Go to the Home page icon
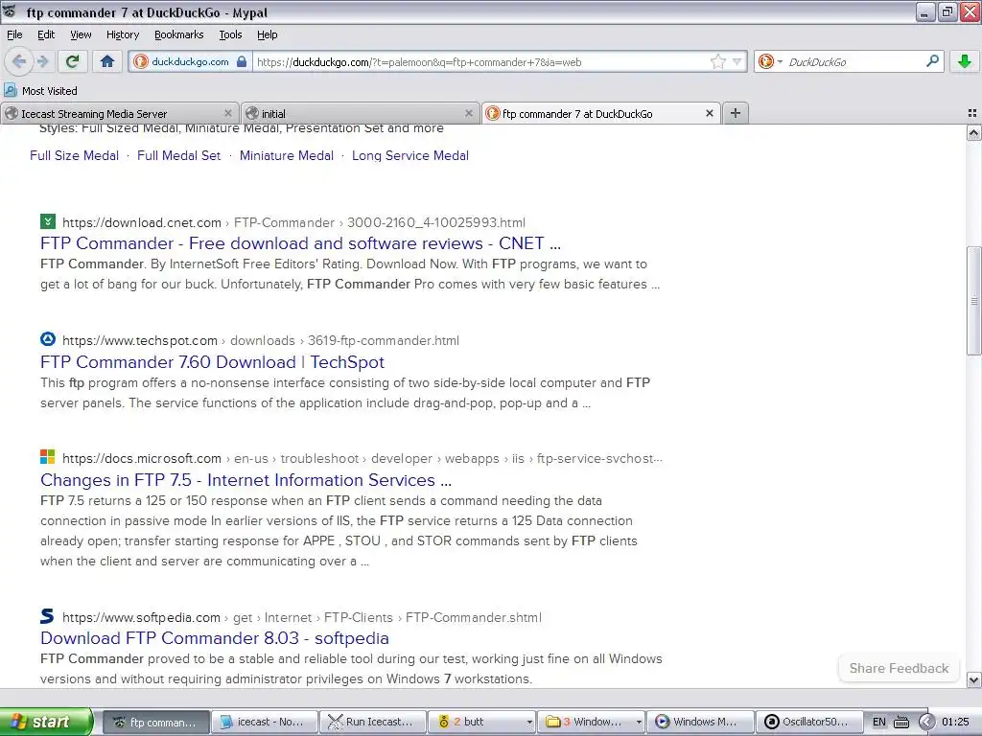This screenshot has height=736, width=982. pyautogui.click(x=107, y=61)
